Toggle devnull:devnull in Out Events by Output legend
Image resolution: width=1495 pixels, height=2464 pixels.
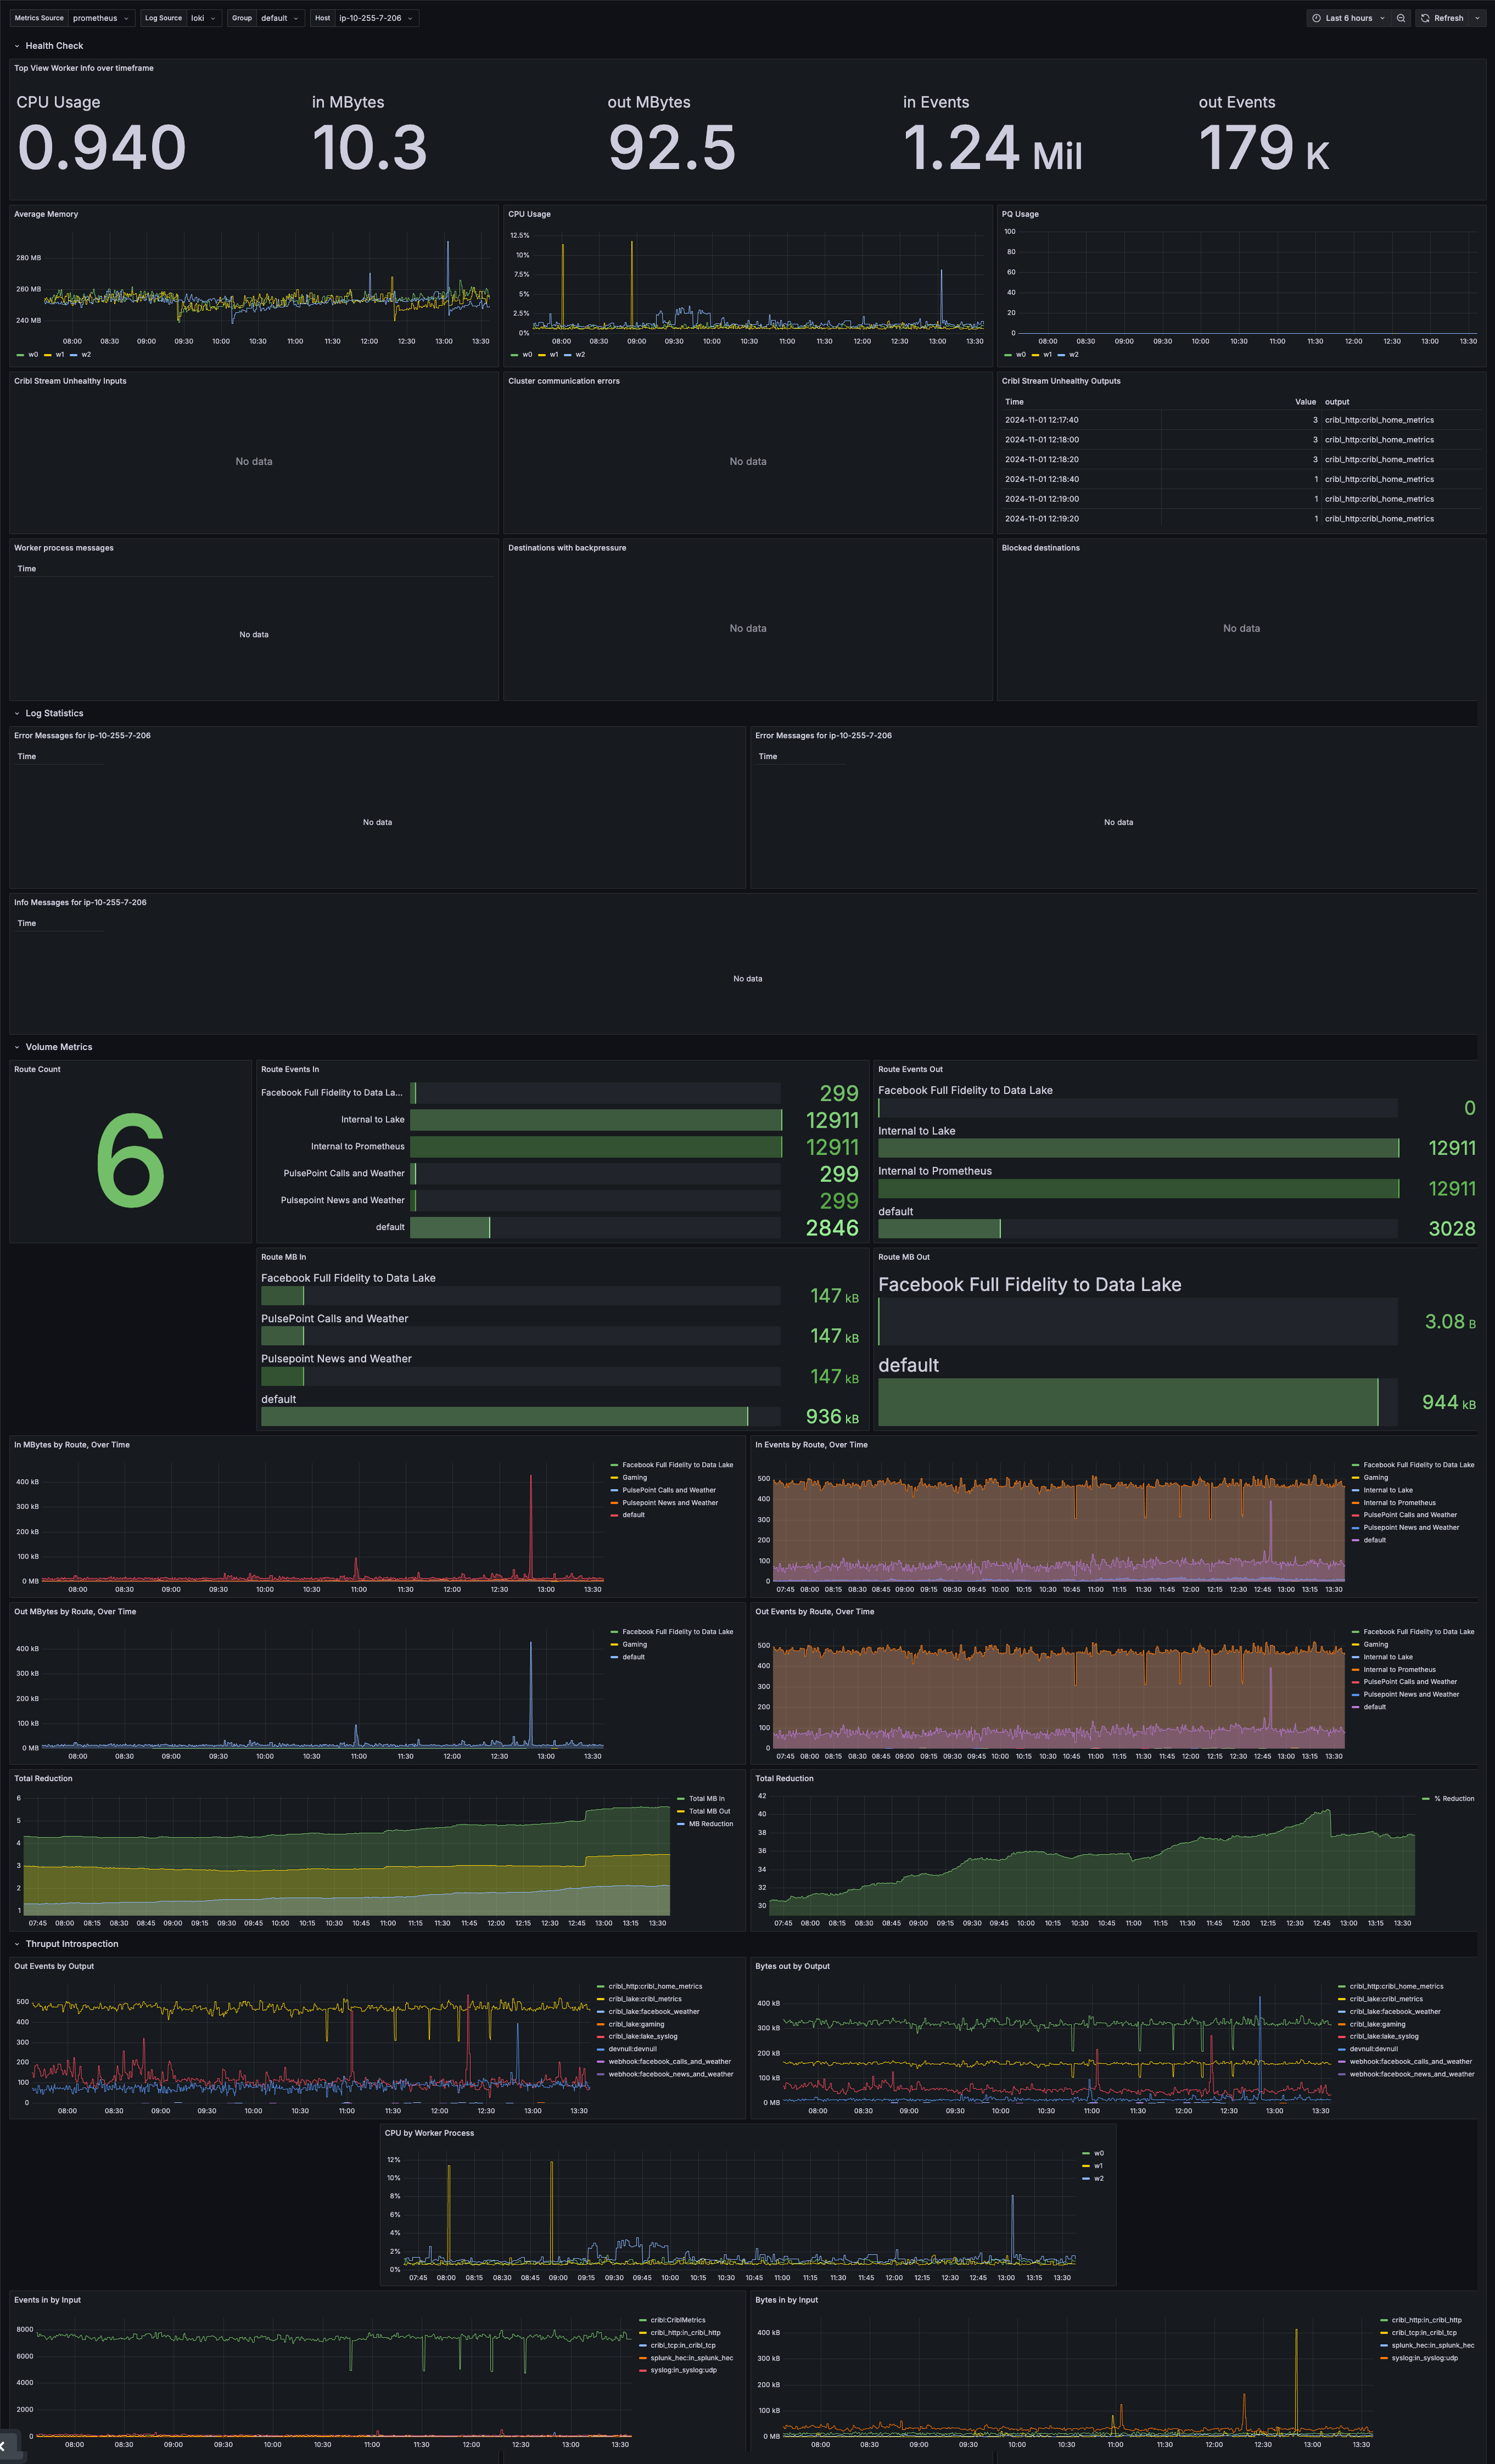click(632, 2049)
